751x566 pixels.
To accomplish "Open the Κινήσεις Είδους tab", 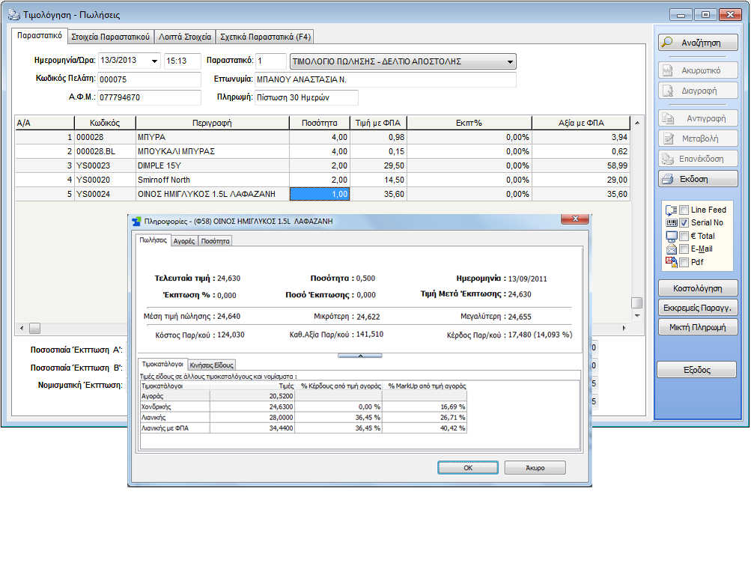I will point(212,365).
